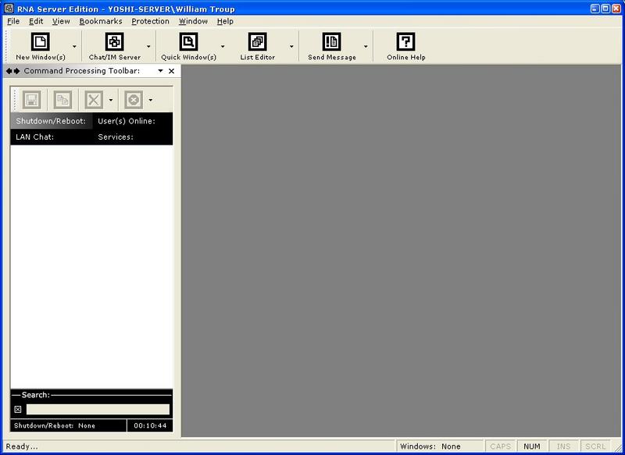The height and width of the screenshot is (455, 625).
Task: Expand the Chat/IM Server dropdown arrow
Action: pos(148,47)
